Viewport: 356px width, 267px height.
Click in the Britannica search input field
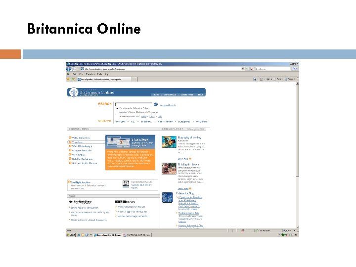(x=133, y=104)
